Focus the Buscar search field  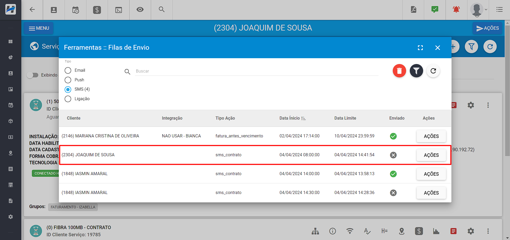(256, 71)
